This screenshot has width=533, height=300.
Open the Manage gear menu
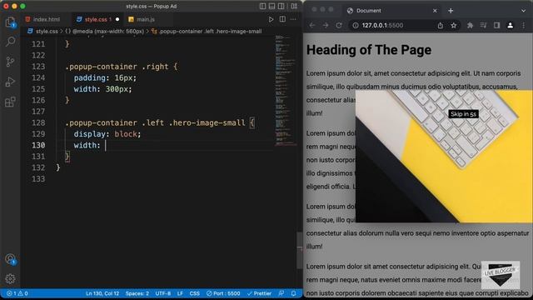coord(10,279)
